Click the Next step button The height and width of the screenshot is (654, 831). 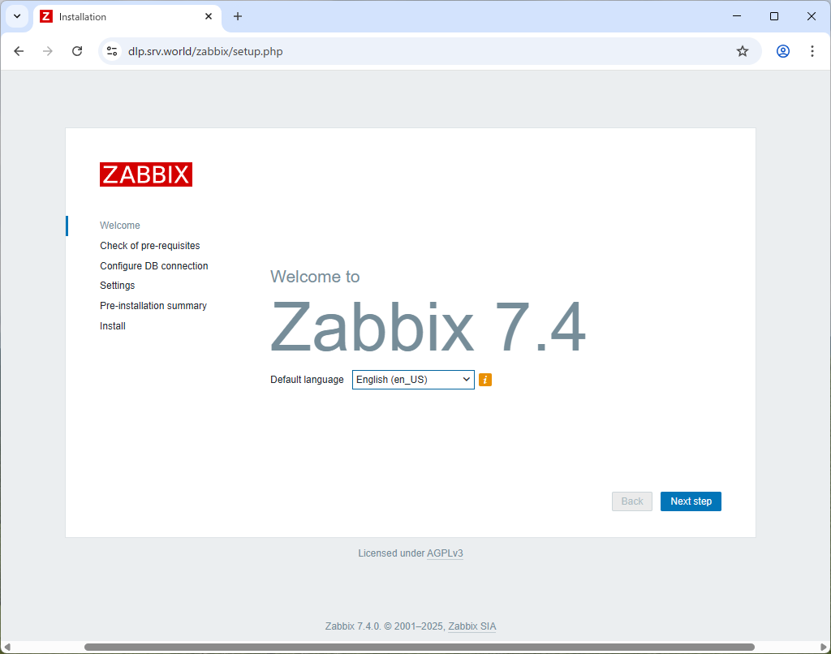[x=691, y=501]
